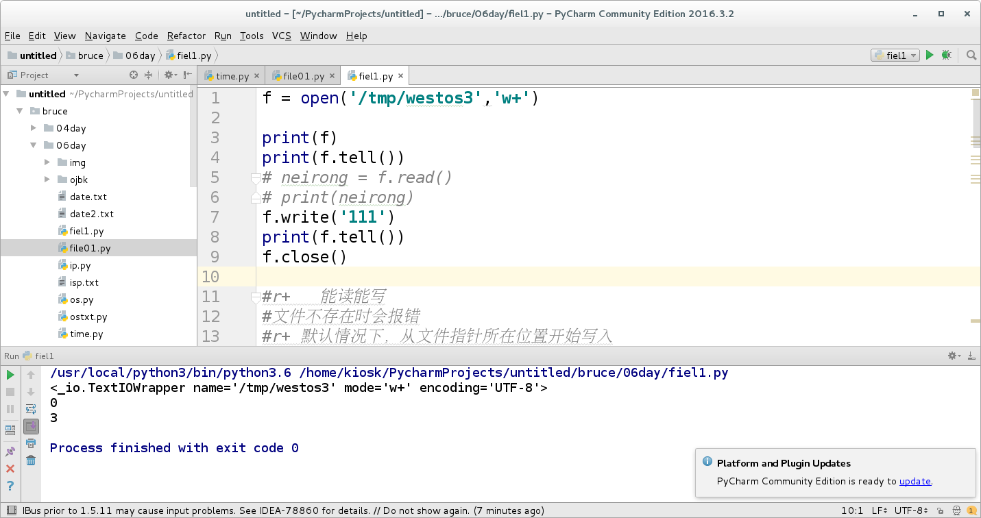Print console output with printer icon

31,443
